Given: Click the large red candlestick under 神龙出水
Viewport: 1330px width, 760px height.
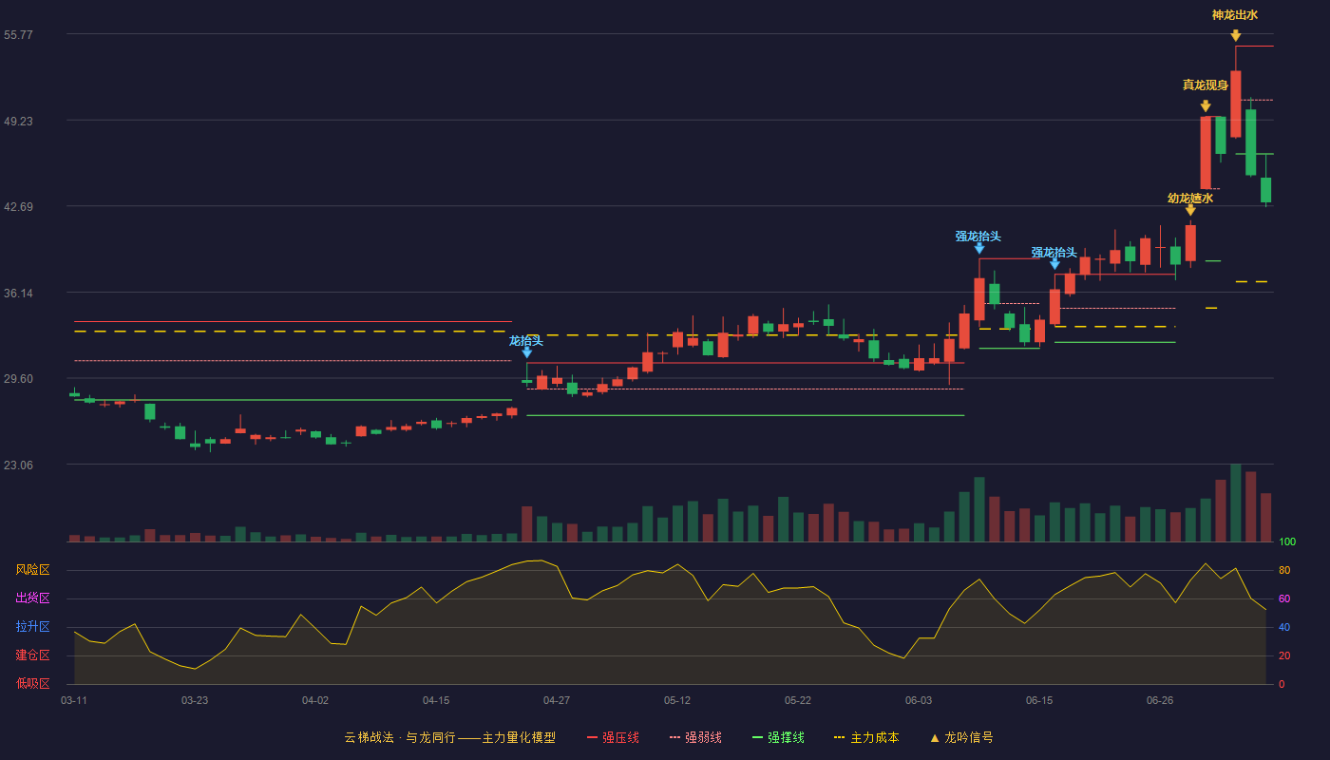Looking at the screenshot, I should (x=1235, y=104).
